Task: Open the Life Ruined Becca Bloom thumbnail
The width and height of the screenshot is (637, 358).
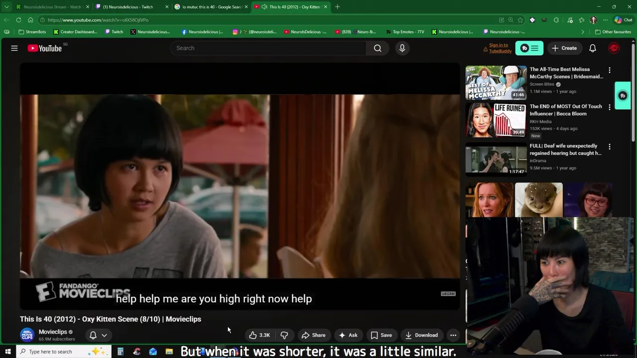Action: 496,120
